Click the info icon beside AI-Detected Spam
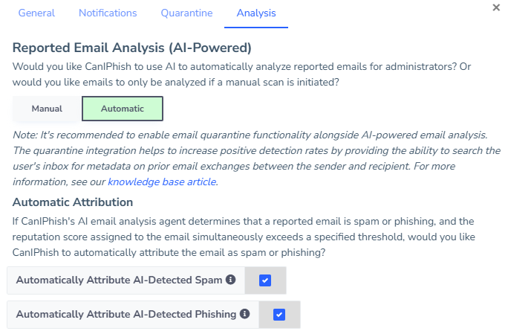The image size is (508, 334). tap(231, 280)
